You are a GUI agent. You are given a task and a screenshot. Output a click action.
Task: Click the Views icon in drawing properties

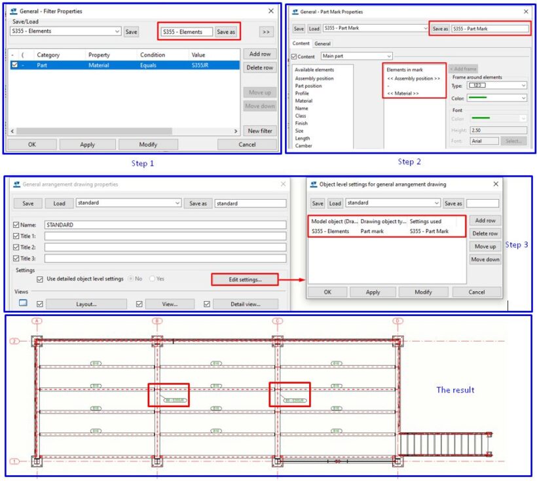[x=23, y=303]
